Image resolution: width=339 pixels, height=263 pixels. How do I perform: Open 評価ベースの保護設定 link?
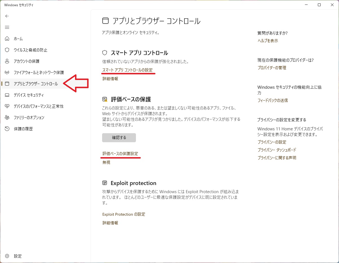(120, 153)
